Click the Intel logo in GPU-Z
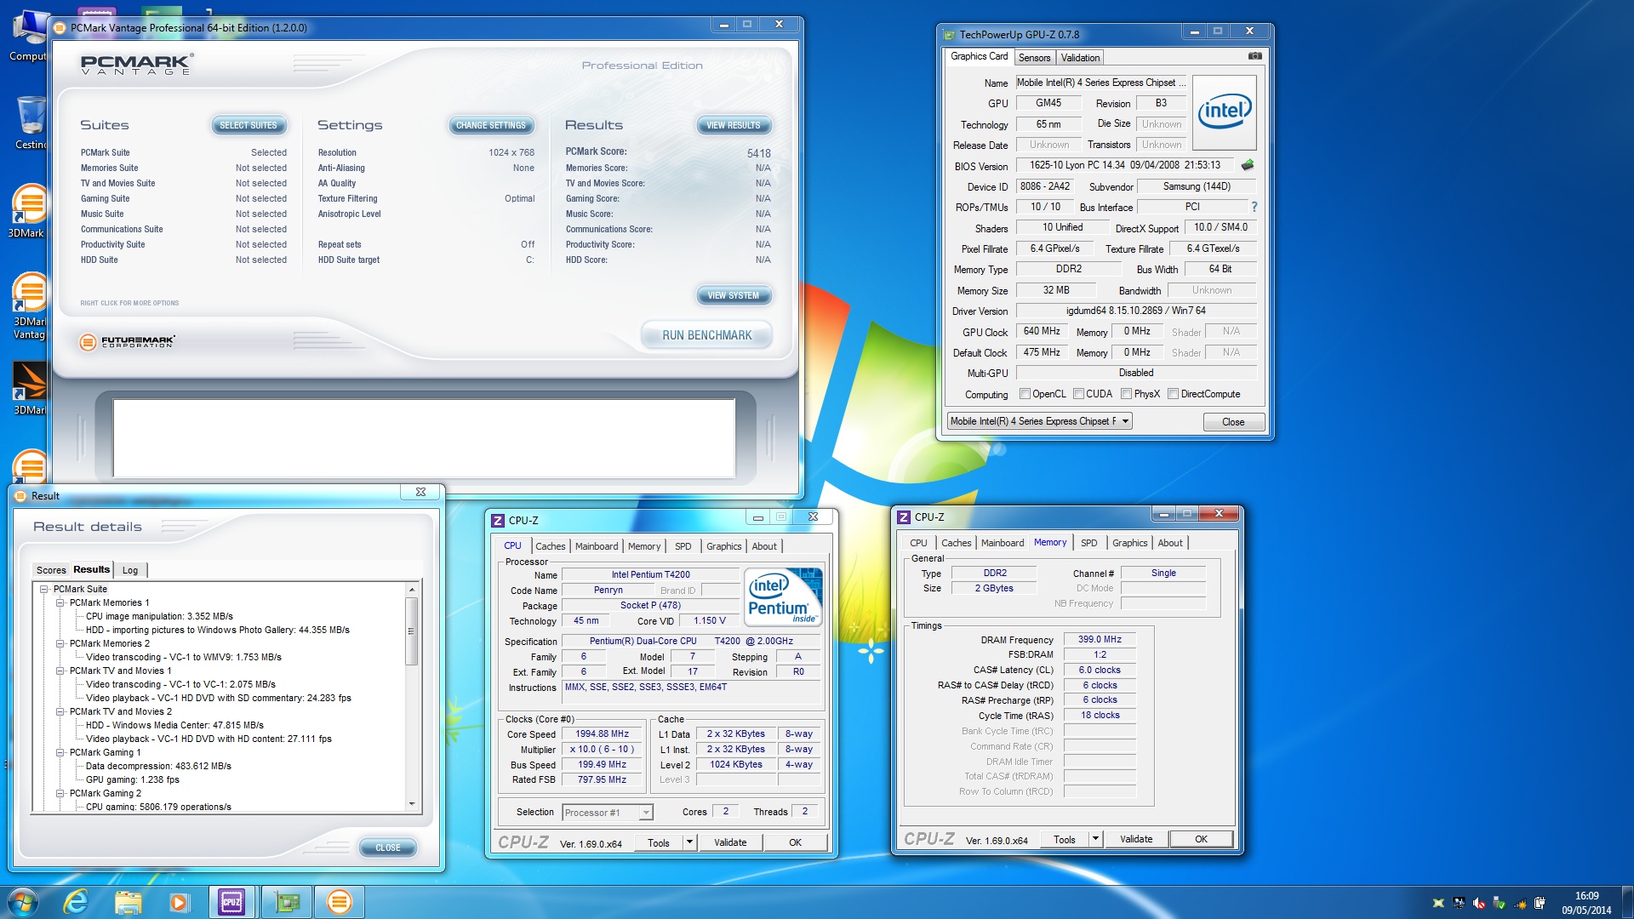 (x=1225, y=113)
